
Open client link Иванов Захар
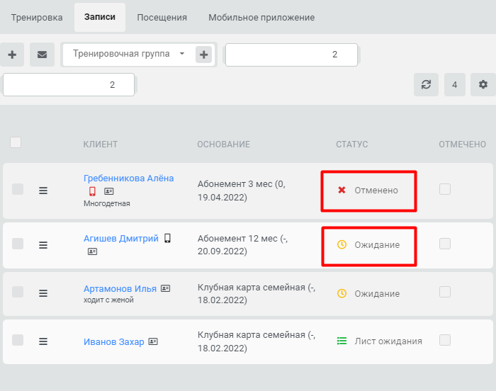113,341
